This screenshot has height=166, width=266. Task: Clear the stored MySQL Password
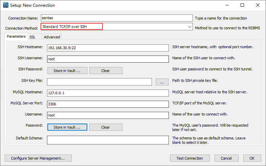click(x=106, y=127)
